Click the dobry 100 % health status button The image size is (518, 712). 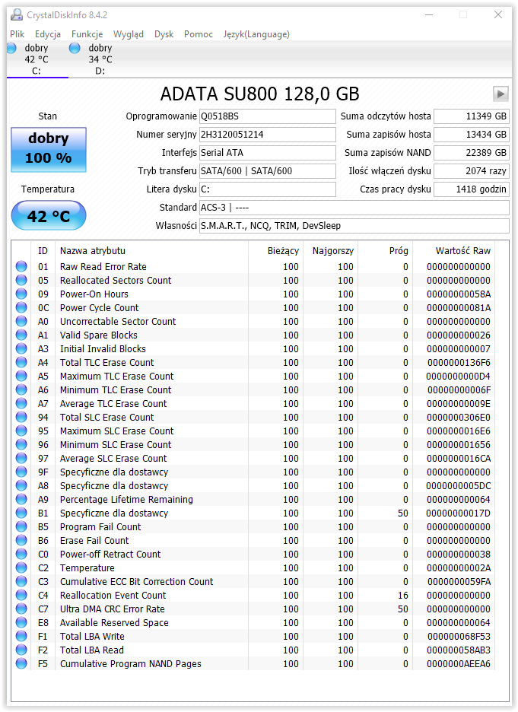(49, 149)
